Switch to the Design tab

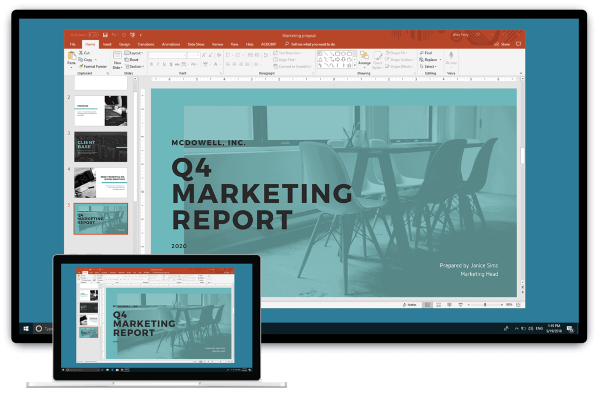(124, 44)
